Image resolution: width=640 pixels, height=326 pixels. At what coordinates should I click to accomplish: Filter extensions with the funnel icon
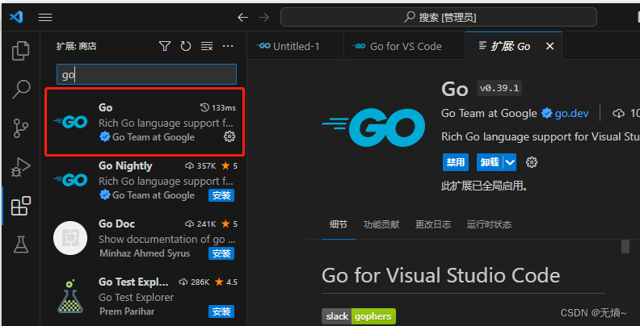(x=165, y=46)
